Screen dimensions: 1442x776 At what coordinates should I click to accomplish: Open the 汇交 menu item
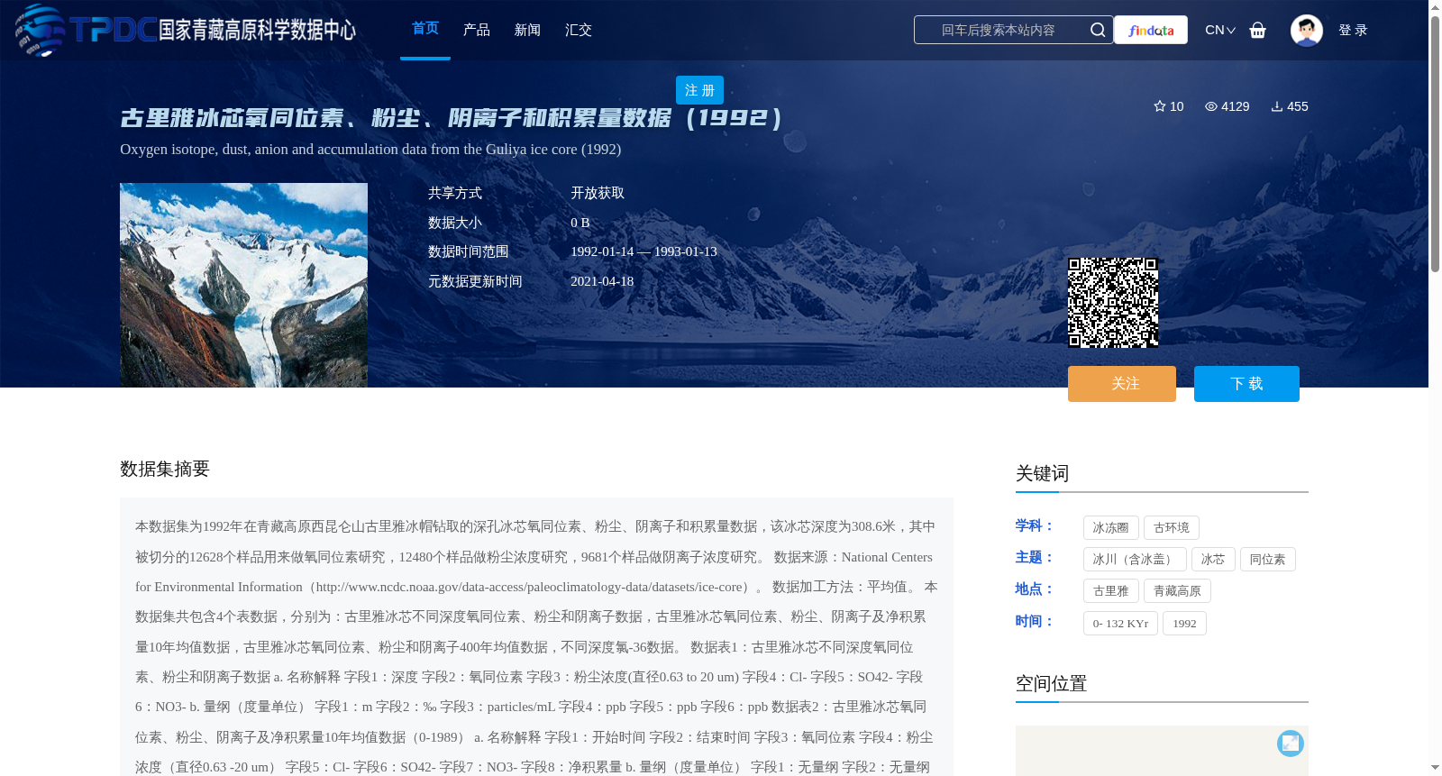coord(579,30)
